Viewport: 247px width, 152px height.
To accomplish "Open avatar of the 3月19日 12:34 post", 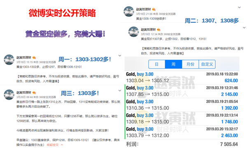I will pos(133,32).
